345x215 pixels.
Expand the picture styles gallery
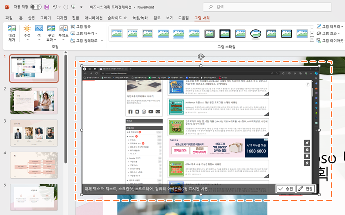tap(312, 39)
